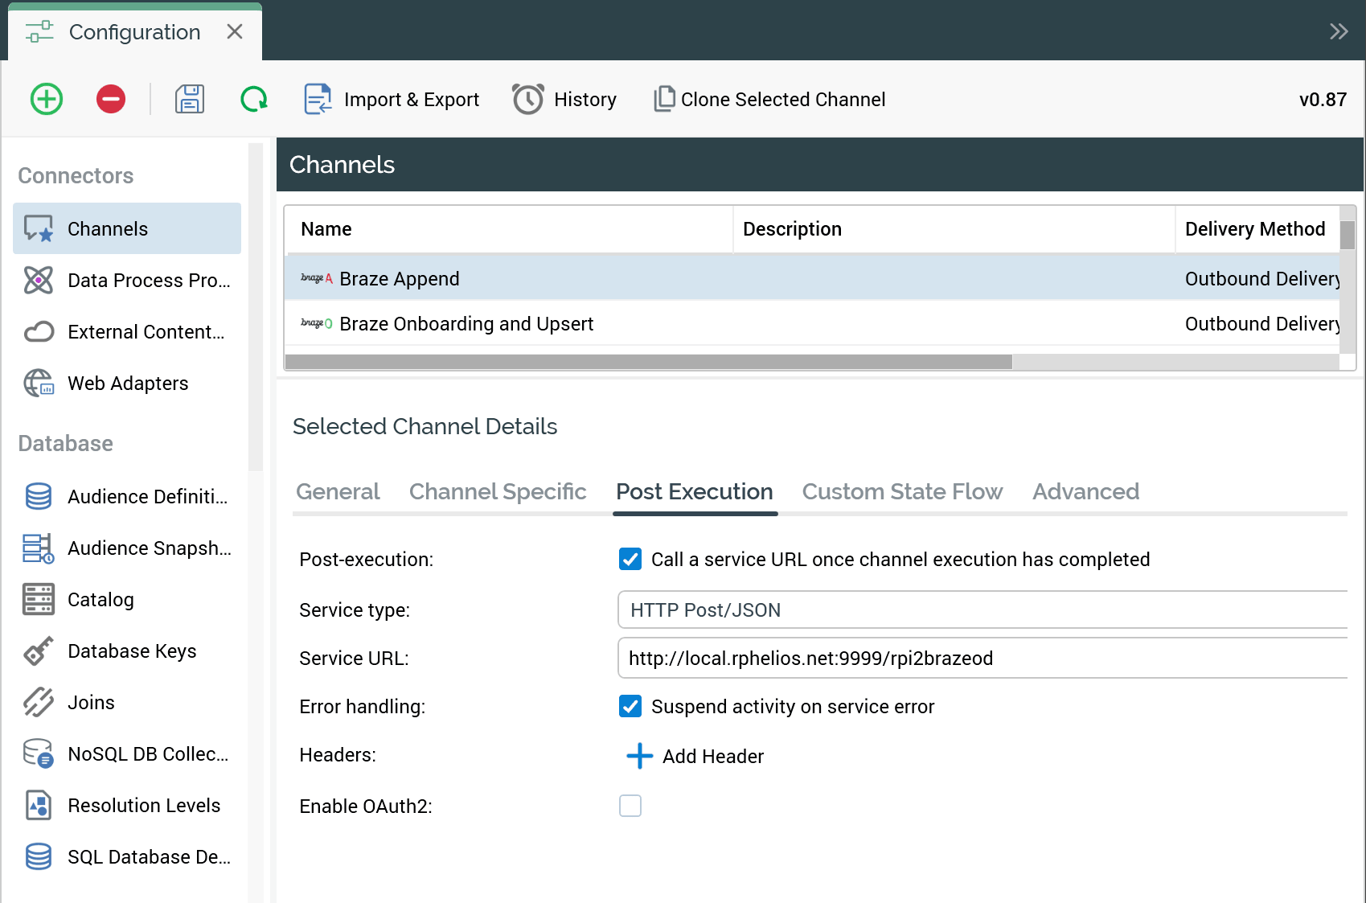Screen dimensions: 1366x903
Task: Toggle Suspend activity on service error
Action: click(630, 706)
